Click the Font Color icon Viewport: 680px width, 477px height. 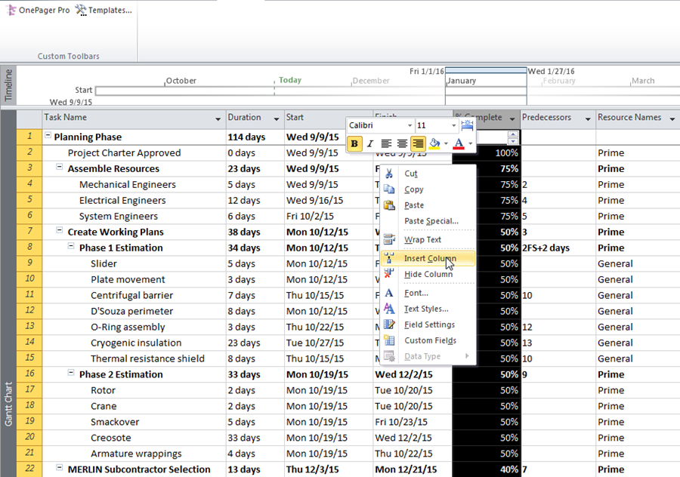point(459,143)
